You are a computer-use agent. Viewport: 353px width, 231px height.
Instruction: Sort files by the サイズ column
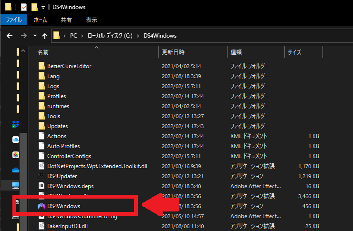coord(294,52)
